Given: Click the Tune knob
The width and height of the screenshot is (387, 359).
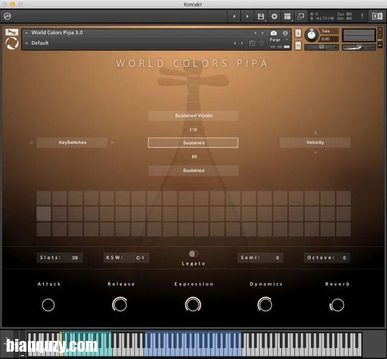Looking at the screenshot, I should (x=312, y=35).
